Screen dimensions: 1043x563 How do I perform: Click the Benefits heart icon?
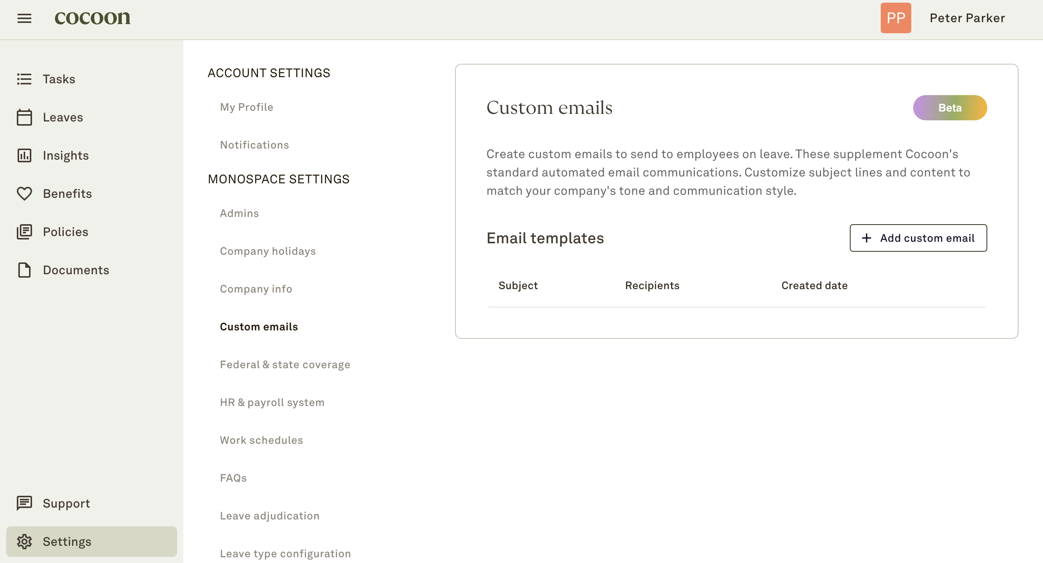[24, 194]
